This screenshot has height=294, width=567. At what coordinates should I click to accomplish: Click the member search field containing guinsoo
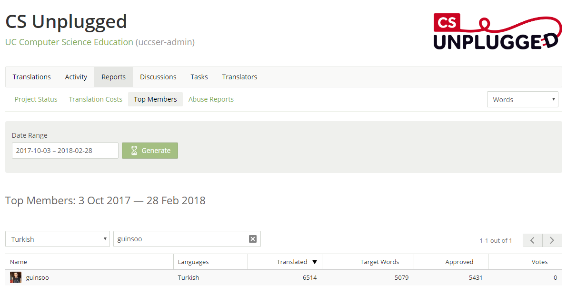[x=187, y=239]
